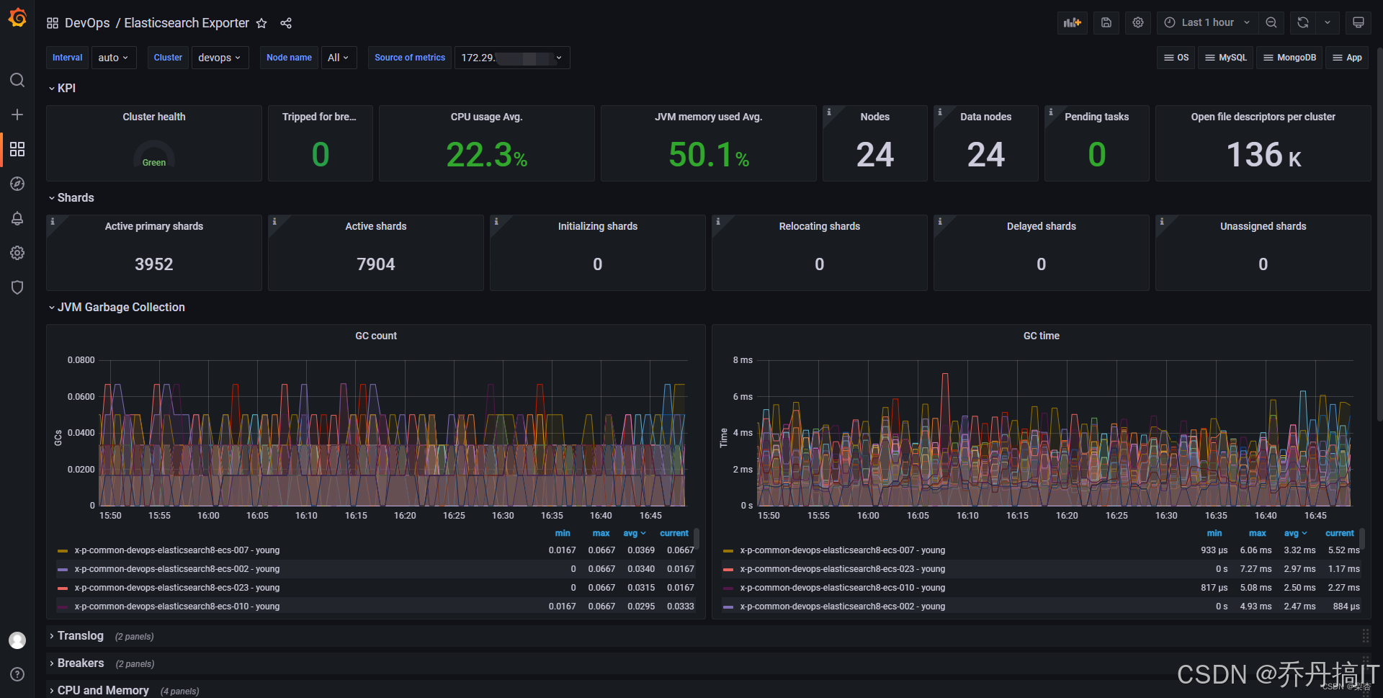Toggle ecs-007 young series in GC count legend
The height and width of the screenshot is (698, 1383).
click(x=177, y=550)
